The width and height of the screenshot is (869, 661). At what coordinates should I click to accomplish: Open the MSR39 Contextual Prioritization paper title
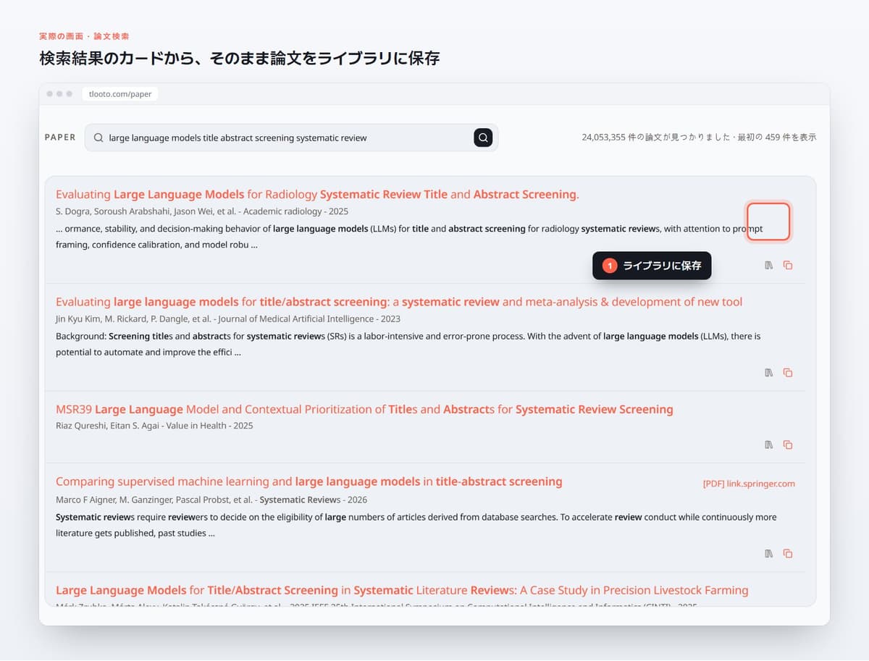click(364, 410)
